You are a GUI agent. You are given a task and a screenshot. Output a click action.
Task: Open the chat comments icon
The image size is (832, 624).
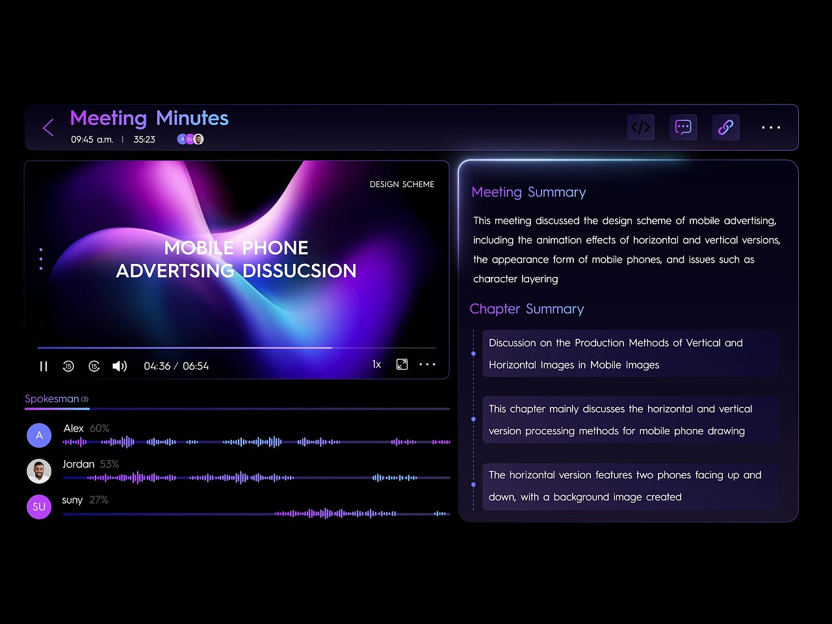point(683,127)
